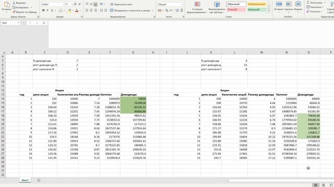Open the merge and center dropdown arrow
This screenshot has height=187, width=334.
click(x=153, y=10)
